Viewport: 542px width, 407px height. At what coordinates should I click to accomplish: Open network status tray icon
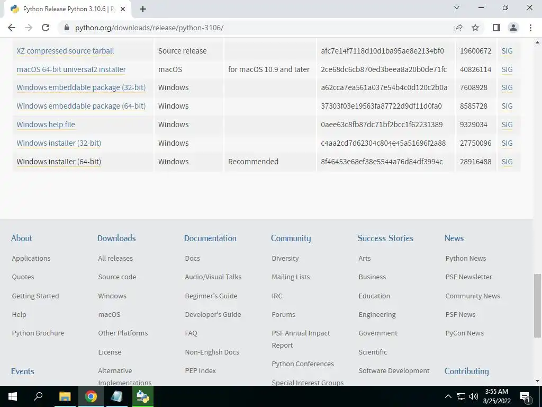tap(461, 396)
